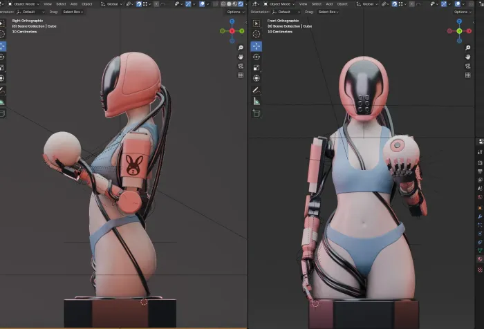Click the zoom magnifier icon in the right-side view
This screenshot has width=484, height=329.
(x=241, y=48)
